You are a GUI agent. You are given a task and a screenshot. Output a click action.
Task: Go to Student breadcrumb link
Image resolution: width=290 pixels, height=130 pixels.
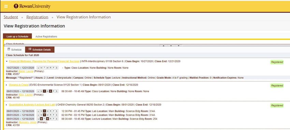pyautogui.click(x=11, y=17)
